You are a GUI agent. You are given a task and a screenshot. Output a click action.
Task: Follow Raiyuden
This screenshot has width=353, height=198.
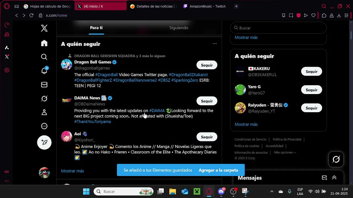312,108
